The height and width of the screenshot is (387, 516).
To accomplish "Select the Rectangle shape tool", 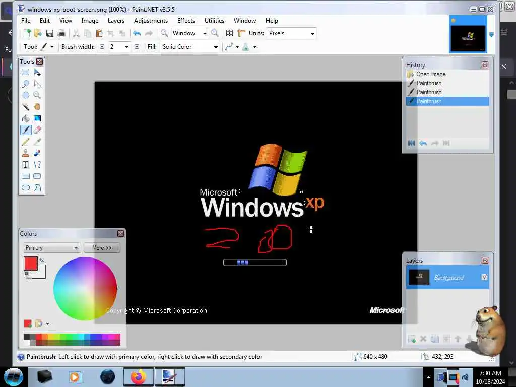I will 25,176.
